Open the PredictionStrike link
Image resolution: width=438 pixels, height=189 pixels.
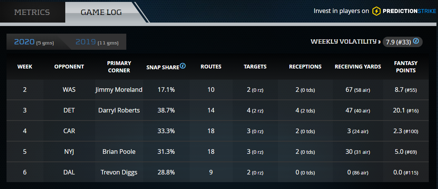408,11
